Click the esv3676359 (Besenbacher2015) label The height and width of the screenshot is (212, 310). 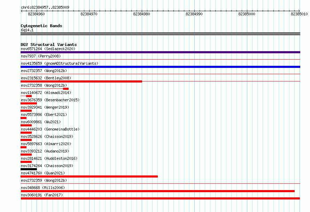tap(50, 100)
